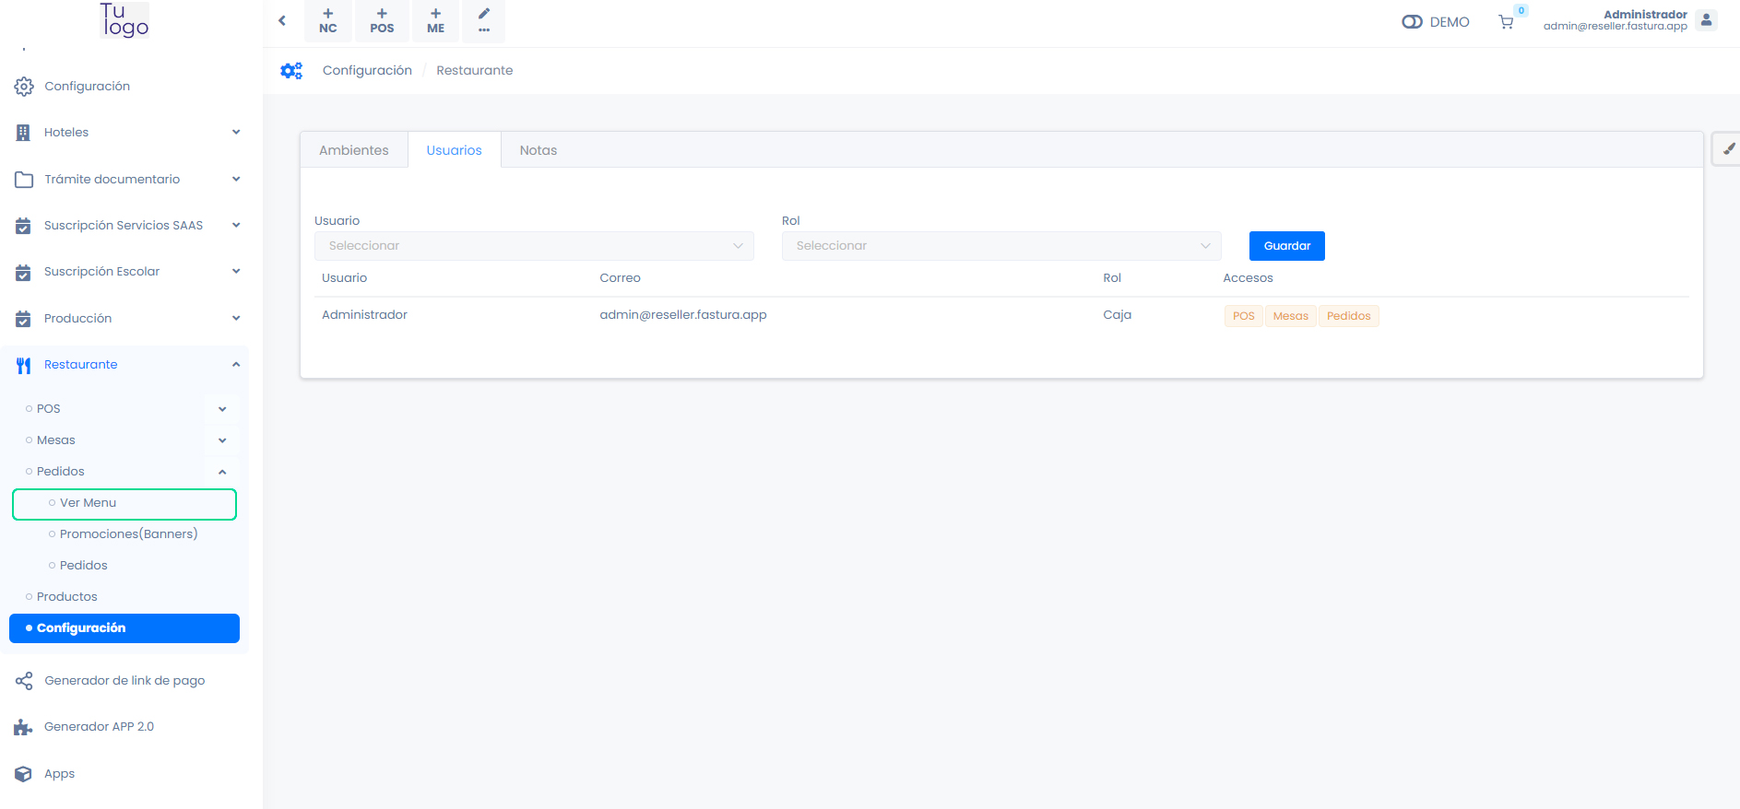Screen dimensions: 1740x809
Task: Click the gears icon beside breadcrumb
Action: [x=291, y=71]
